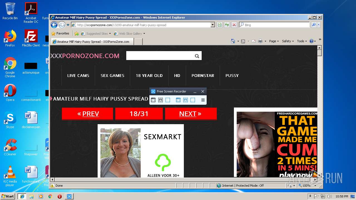Viewport: 356px width, 200px height.
Task: Open the Safety menu
Action: (x=288, y=41)
